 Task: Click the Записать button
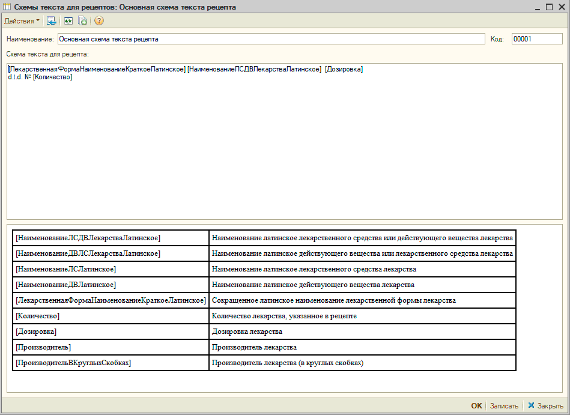[x=503, y=406]
